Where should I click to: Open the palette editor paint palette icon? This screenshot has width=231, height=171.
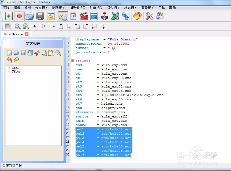137,16
